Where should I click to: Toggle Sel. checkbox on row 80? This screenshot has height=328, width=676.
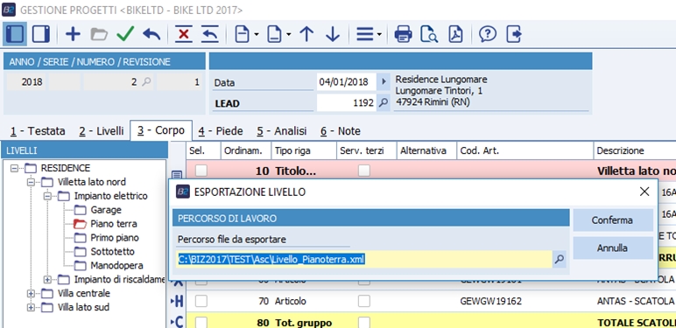pos(201,323)
